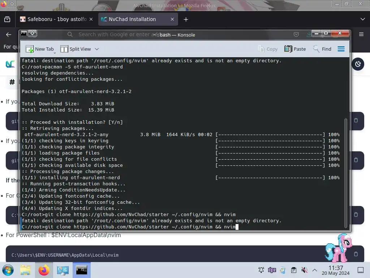Close the Safebooru tab in Firefox
370x278 pixels.
[x=91, y=19]
